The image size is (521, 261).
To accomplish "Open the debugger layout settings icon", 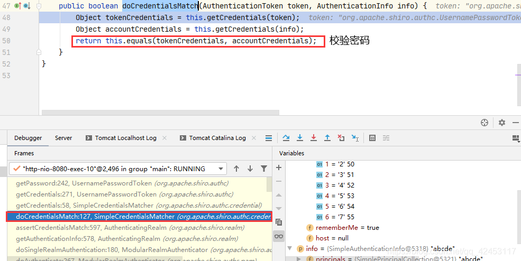I will click(516, 138).
